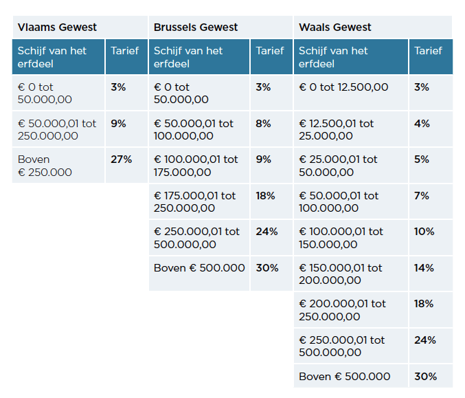
Task: Select the Tarief header under Waals Gewest
Action: pos(429,51)
